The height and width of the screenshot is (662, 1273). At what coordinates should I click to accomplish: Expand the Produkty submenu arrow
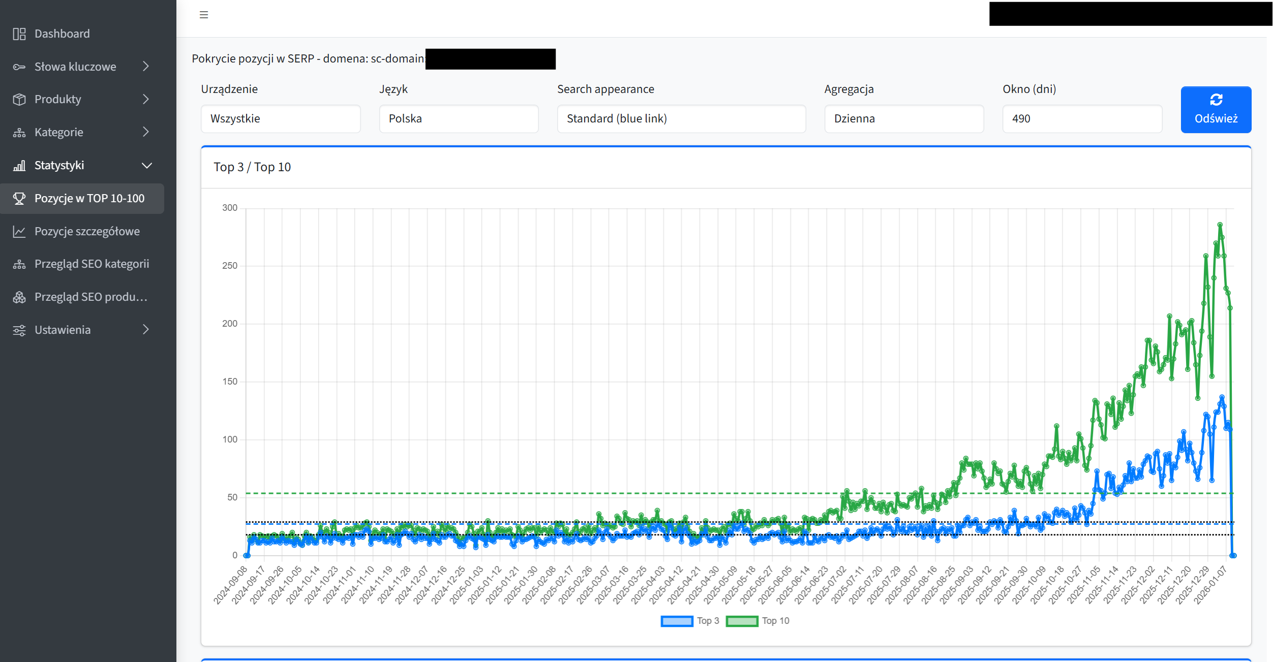pos(146,100)
